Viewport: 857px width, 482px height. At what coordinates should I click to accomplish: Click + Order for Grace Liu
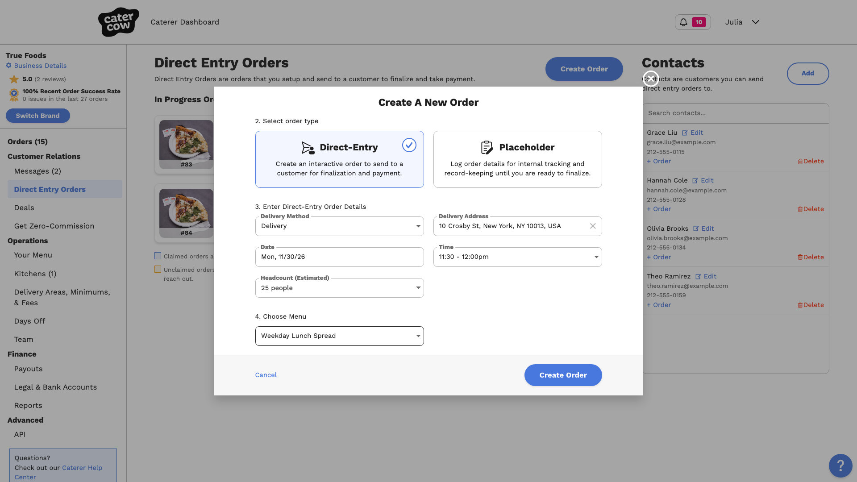659,161
